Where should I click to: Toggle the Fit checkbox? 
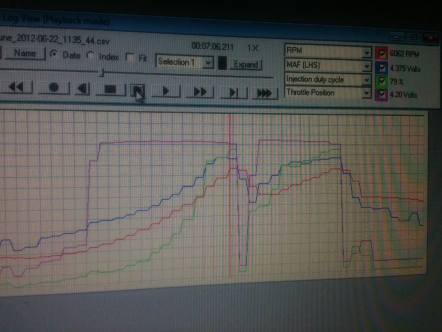coord(130,57)
